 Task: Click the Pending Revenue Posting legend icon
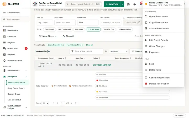point(70,86)
